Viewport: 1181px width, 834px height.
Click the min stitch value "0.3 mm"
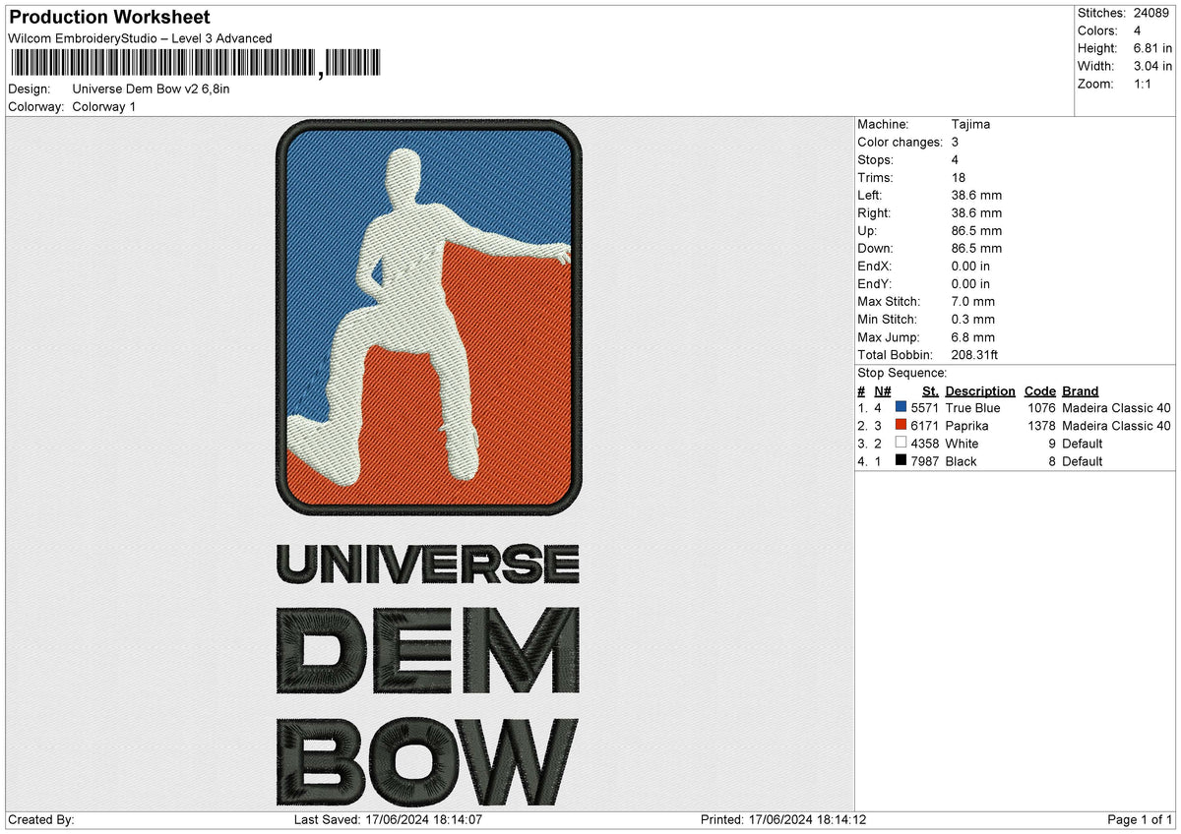point(973,319)
